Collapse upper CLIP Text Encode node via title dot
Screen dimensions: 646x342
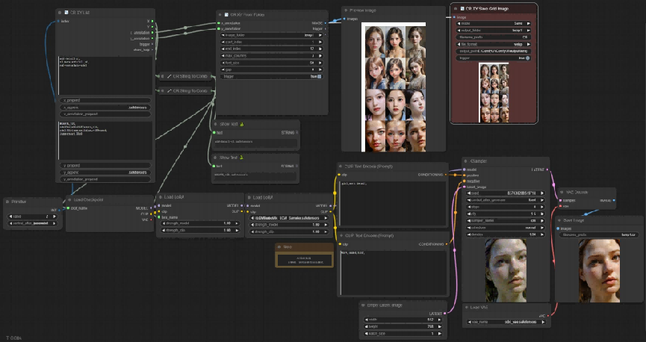(x=341, y=167)
